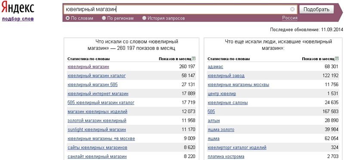Click the '167 583' impressions value
The width and height of the screenshot is (344, 160).
coord(330,111)
